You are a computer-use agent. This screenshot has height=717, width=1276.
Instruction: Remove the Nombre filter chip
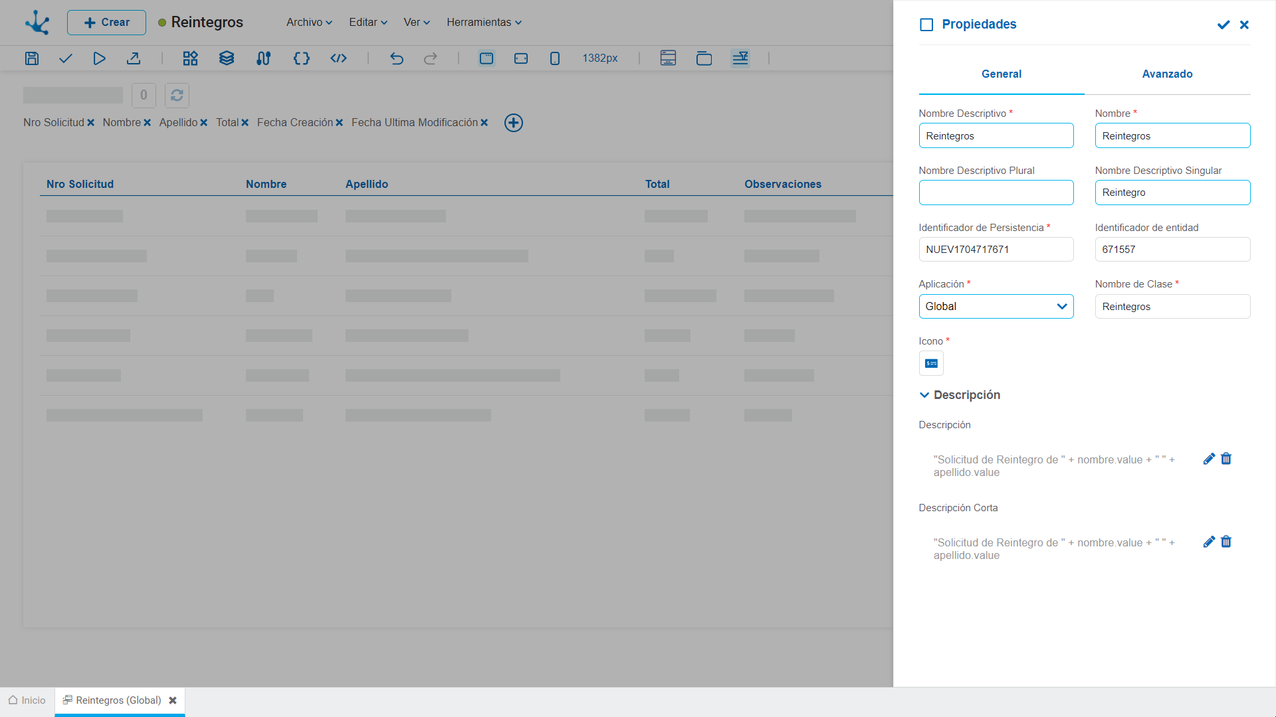148,123
